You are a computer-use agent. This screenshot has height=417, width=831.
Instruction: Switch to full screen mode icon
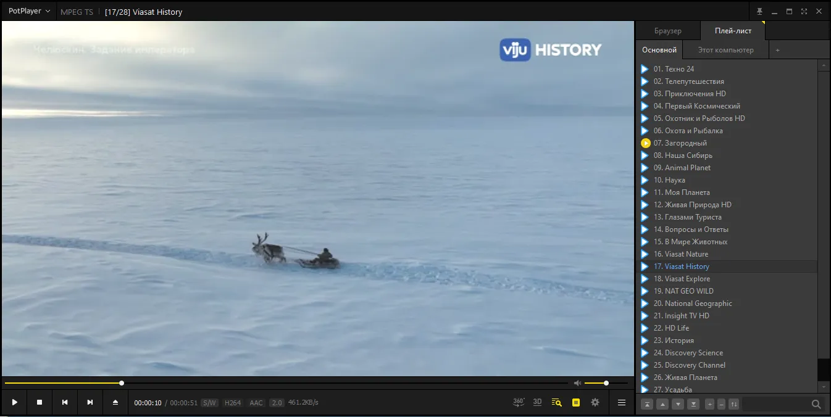point(804,11)
